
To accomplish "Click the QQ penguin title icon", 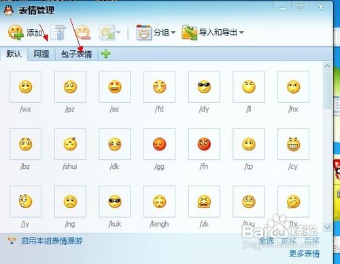I will (x=9, y=10).
